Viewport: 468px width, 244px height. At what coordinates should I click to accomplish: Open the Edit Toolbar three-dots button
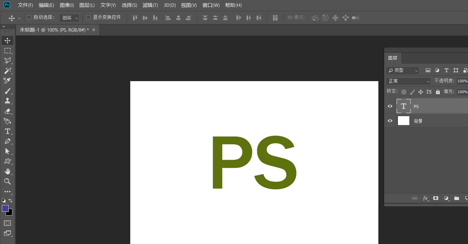[x=7, y=192]
